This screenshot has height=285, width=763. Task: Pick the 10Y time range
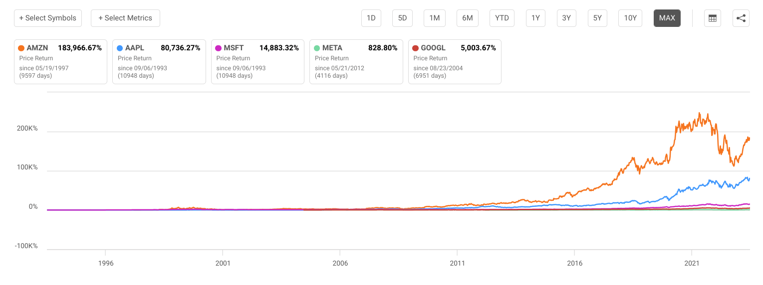coord(630,18)
